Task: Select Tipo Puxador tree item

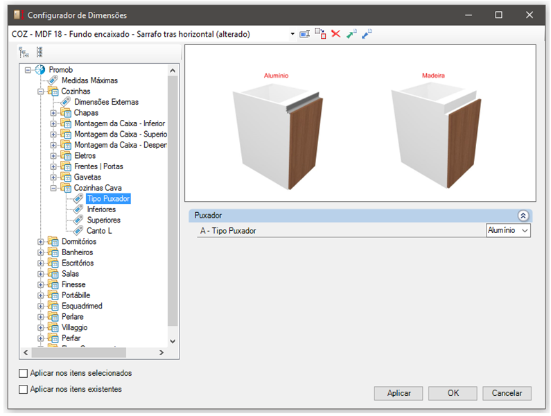Action: click(x=108, y=199)
